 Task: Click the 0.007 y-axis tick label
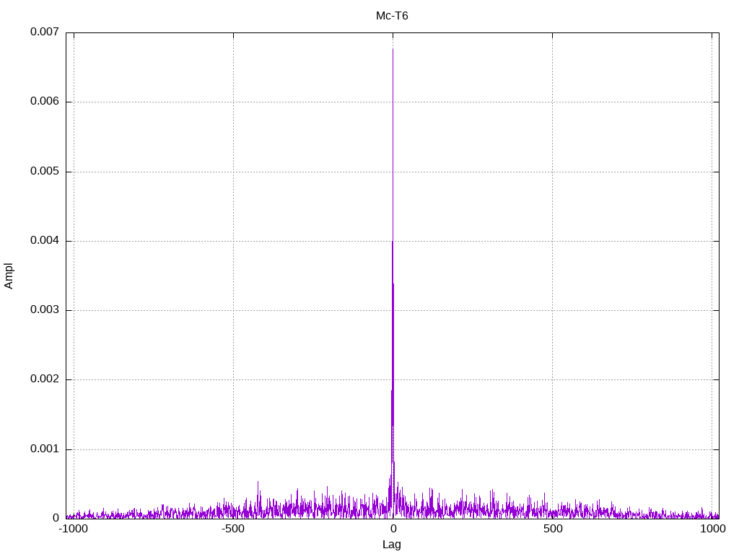[x=45, y=32]
